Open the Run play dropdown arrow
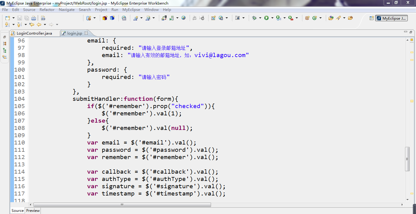The width and height of the screenshot is (416, 214). [273, 18]
